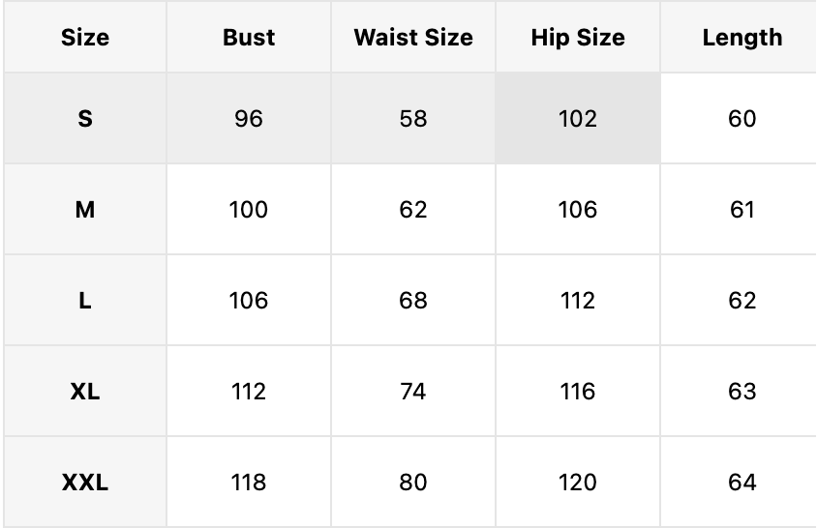This screenshot has width=817, height=528.
Task: Click waist value 74 for size XL
Action: coord(413,391)
